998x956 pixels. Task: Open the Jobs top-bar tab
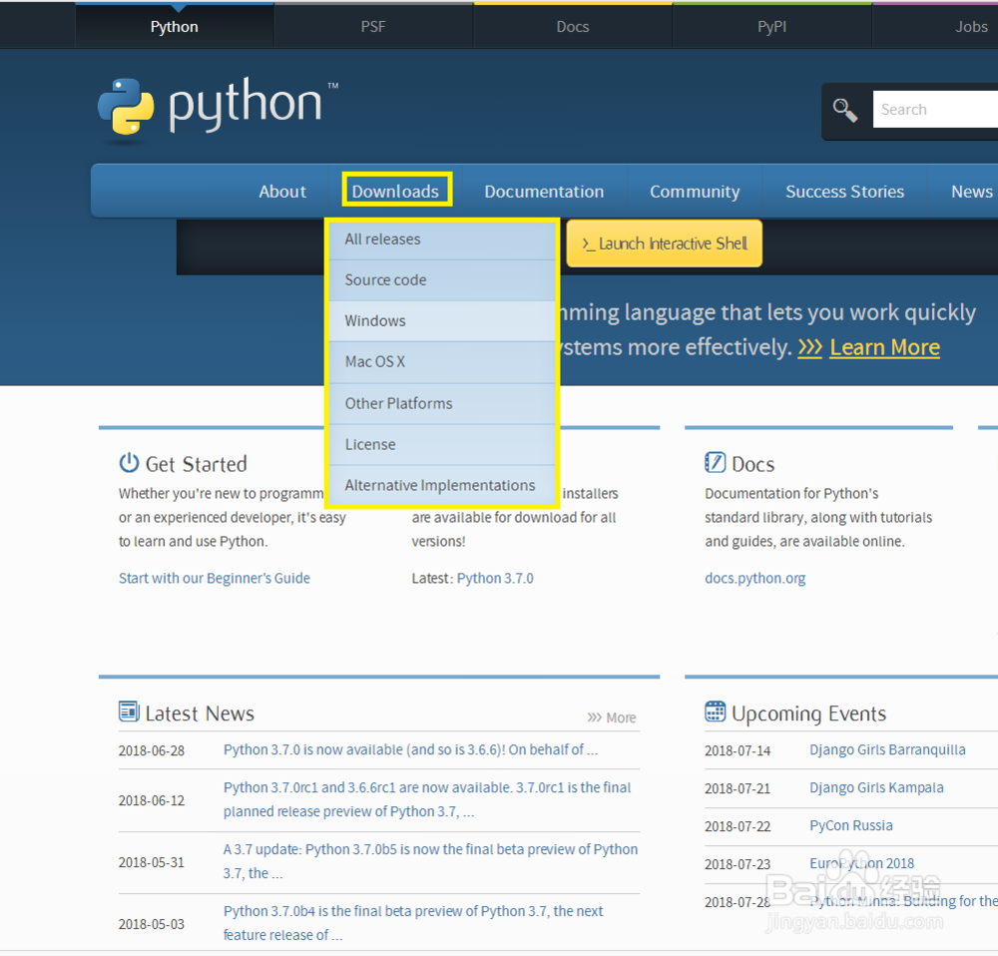936,26
